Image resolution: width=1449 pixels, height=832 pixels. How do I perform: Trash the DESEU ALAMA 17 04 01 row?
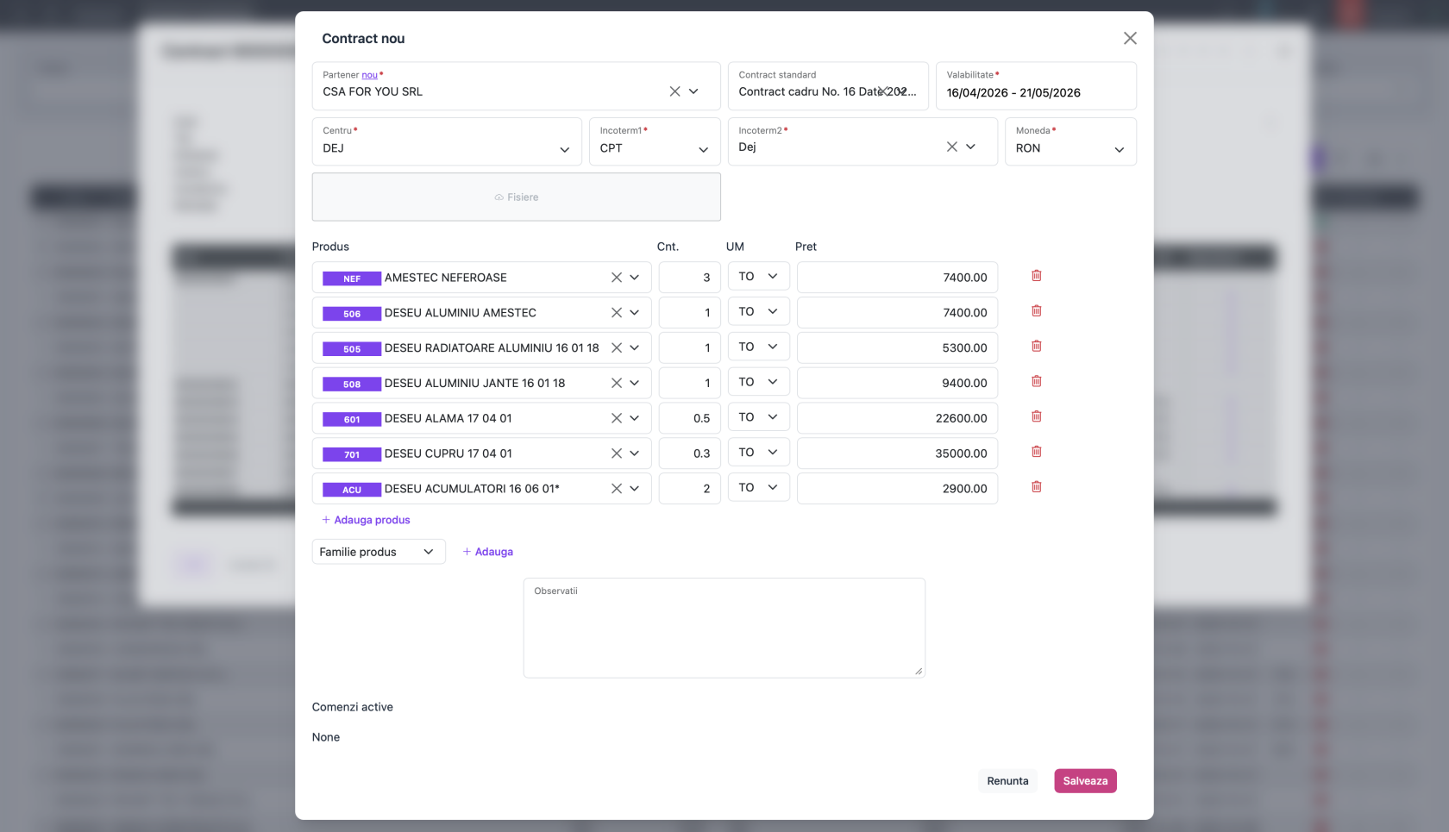tap(1037, 416)
